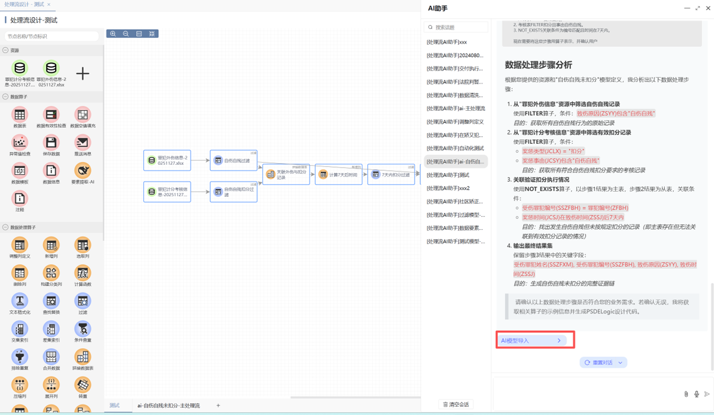Pick the 注释 operator icon

(20, 199)
